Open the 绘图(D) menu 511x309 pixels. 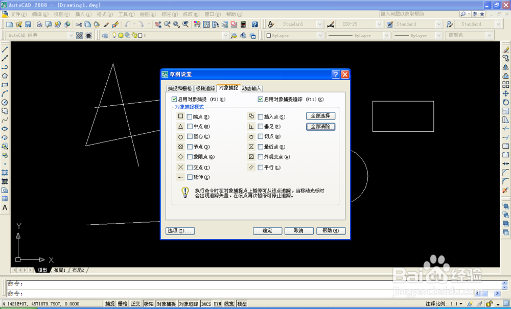coord(148,14)
